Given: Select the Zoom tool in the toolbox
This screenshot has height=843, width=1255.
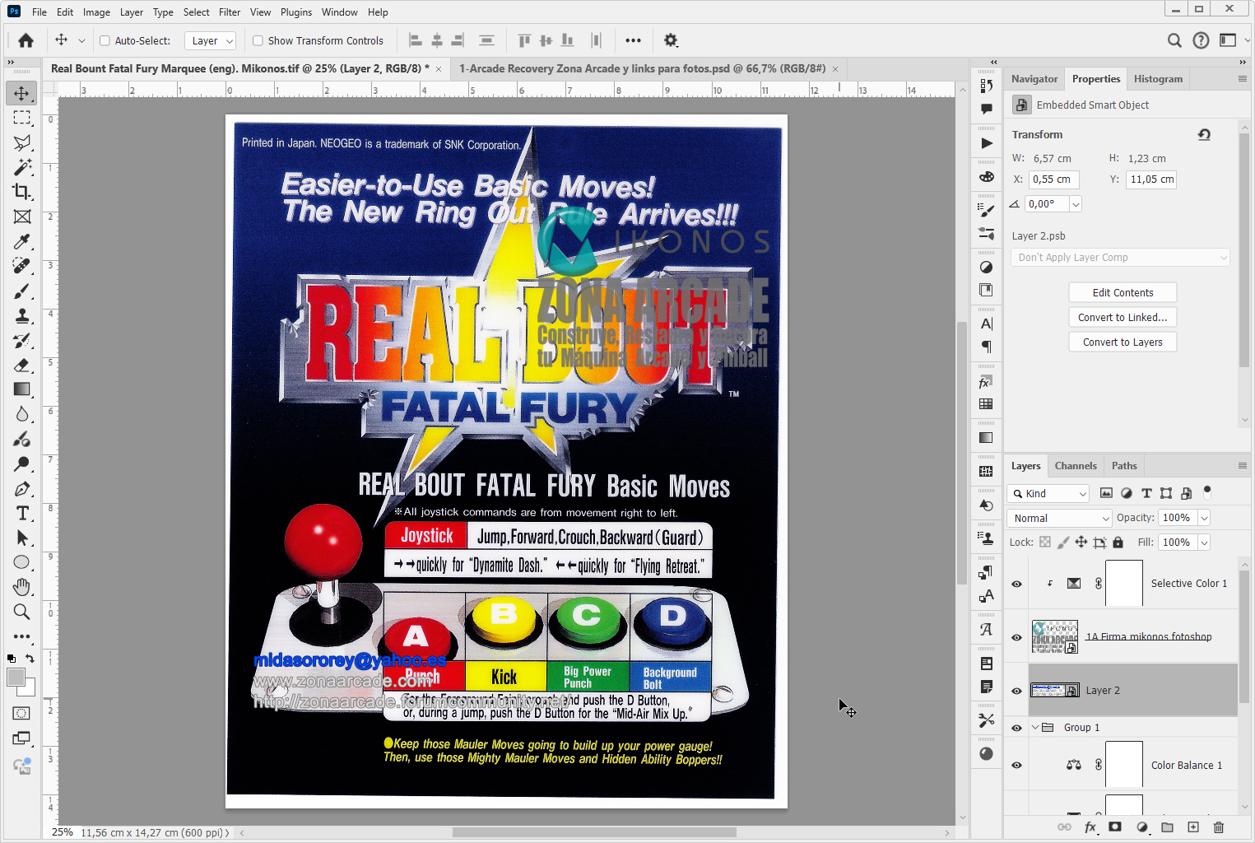Looking at the screenshot, I should (x=22, y=612).
